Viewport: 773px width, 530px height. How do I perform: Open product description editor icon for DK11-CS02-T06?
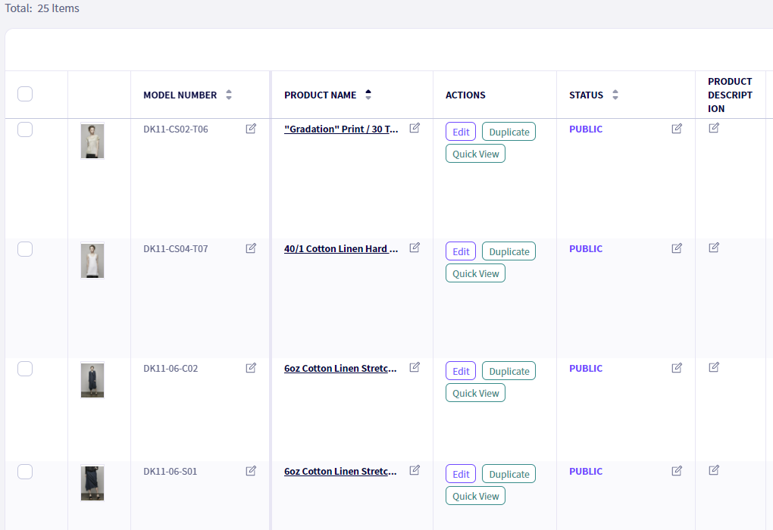pos(714,128)
